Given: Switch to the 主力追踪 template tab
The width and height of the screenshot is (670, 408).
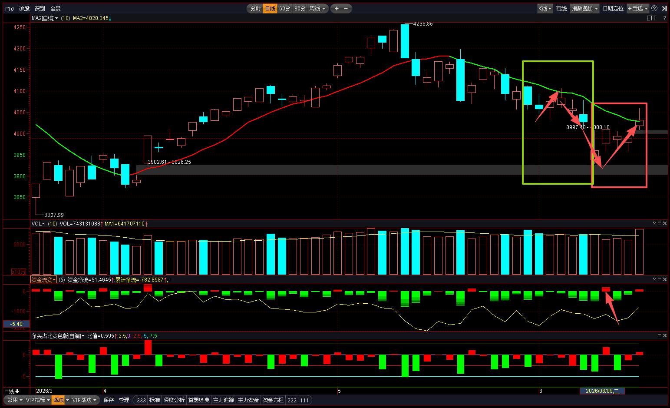Looking at the screenshot, I should coord(224,400).
